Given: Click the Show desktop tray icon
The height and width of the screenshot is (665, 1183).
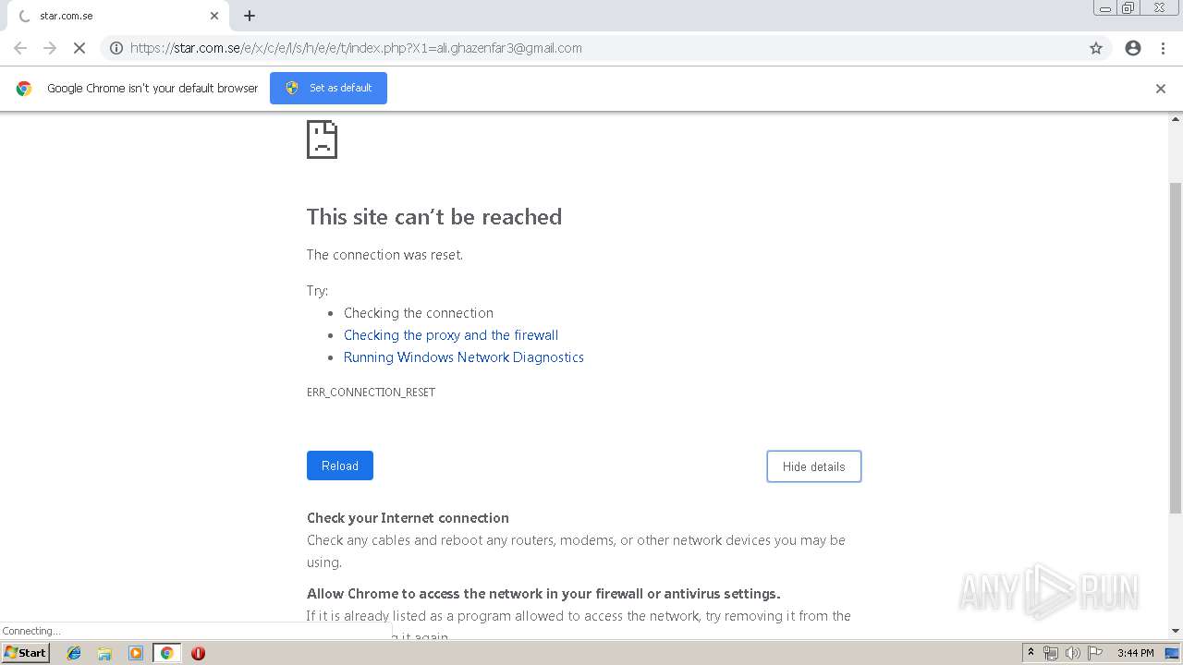Looking at the screenshot, I should tap(1172, 653).
